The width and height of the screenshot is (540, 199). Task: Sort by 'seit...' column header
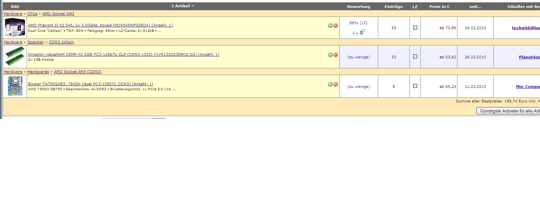[x=475, y=7]
